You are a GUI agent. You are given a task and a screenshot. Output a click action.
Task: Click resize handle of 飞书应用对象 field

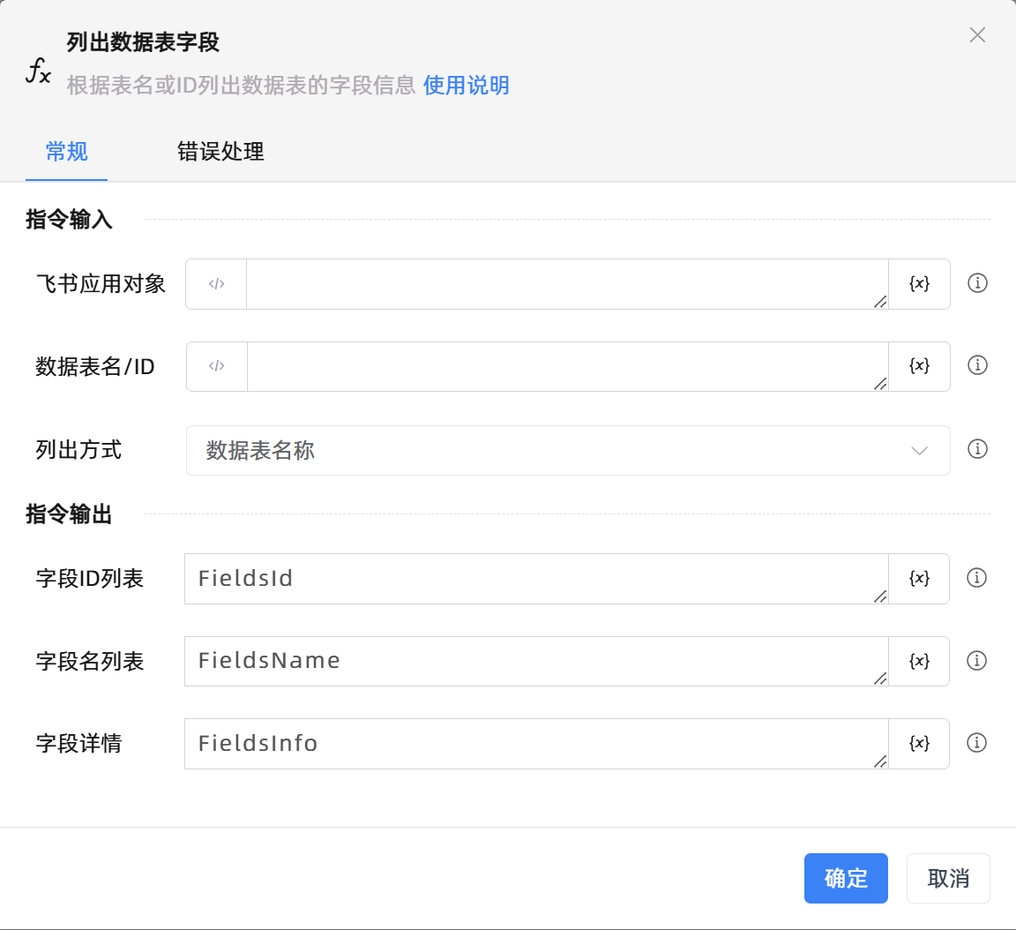point(880,302)
